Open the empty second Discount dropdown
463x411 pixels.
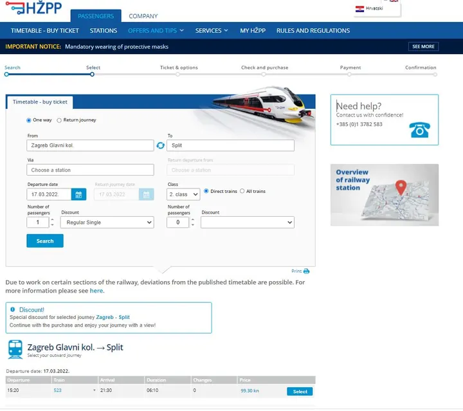coord(248,223)
